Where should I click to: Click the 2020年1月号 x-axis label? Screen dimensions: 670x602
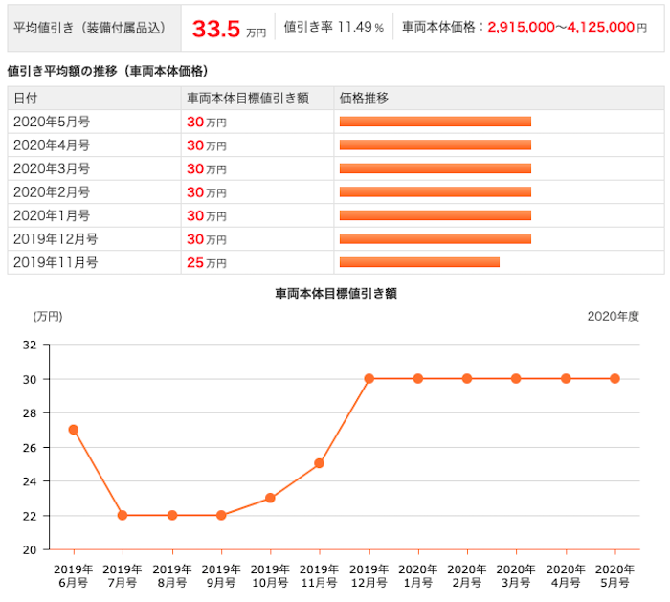(418, 576)
